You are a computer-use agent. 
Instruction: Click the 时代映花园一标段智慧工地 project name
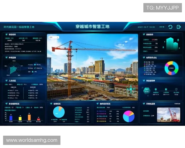coord(19,27)
